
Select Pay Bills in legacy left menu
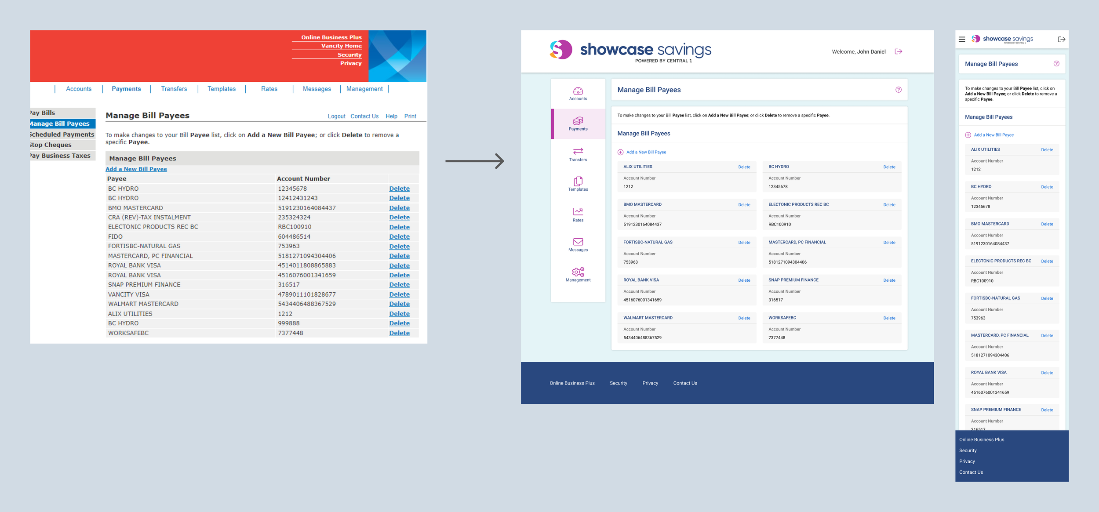(63, 113)
